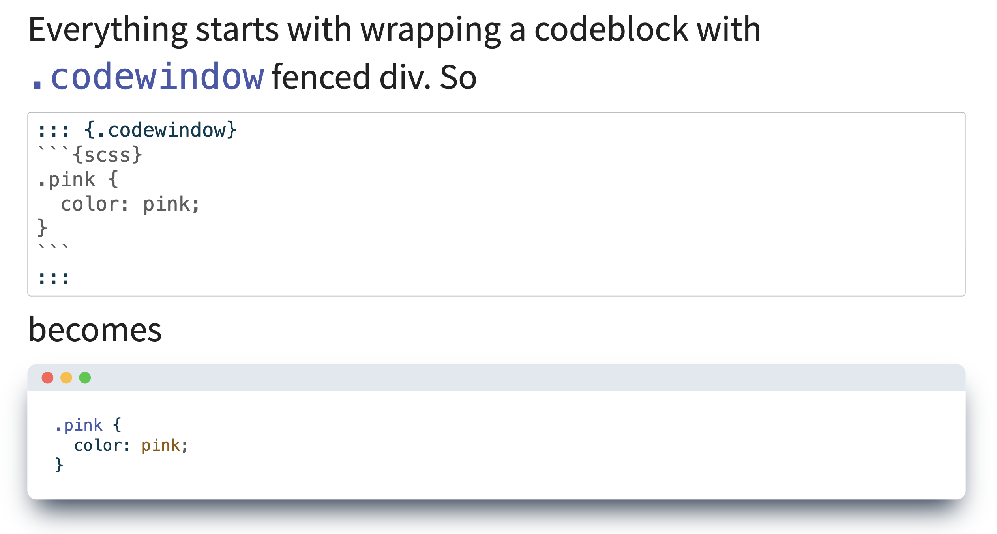Screen dimensions: 997x534
Task: Click the word "becomes"
Action: [x=95, y=330]
